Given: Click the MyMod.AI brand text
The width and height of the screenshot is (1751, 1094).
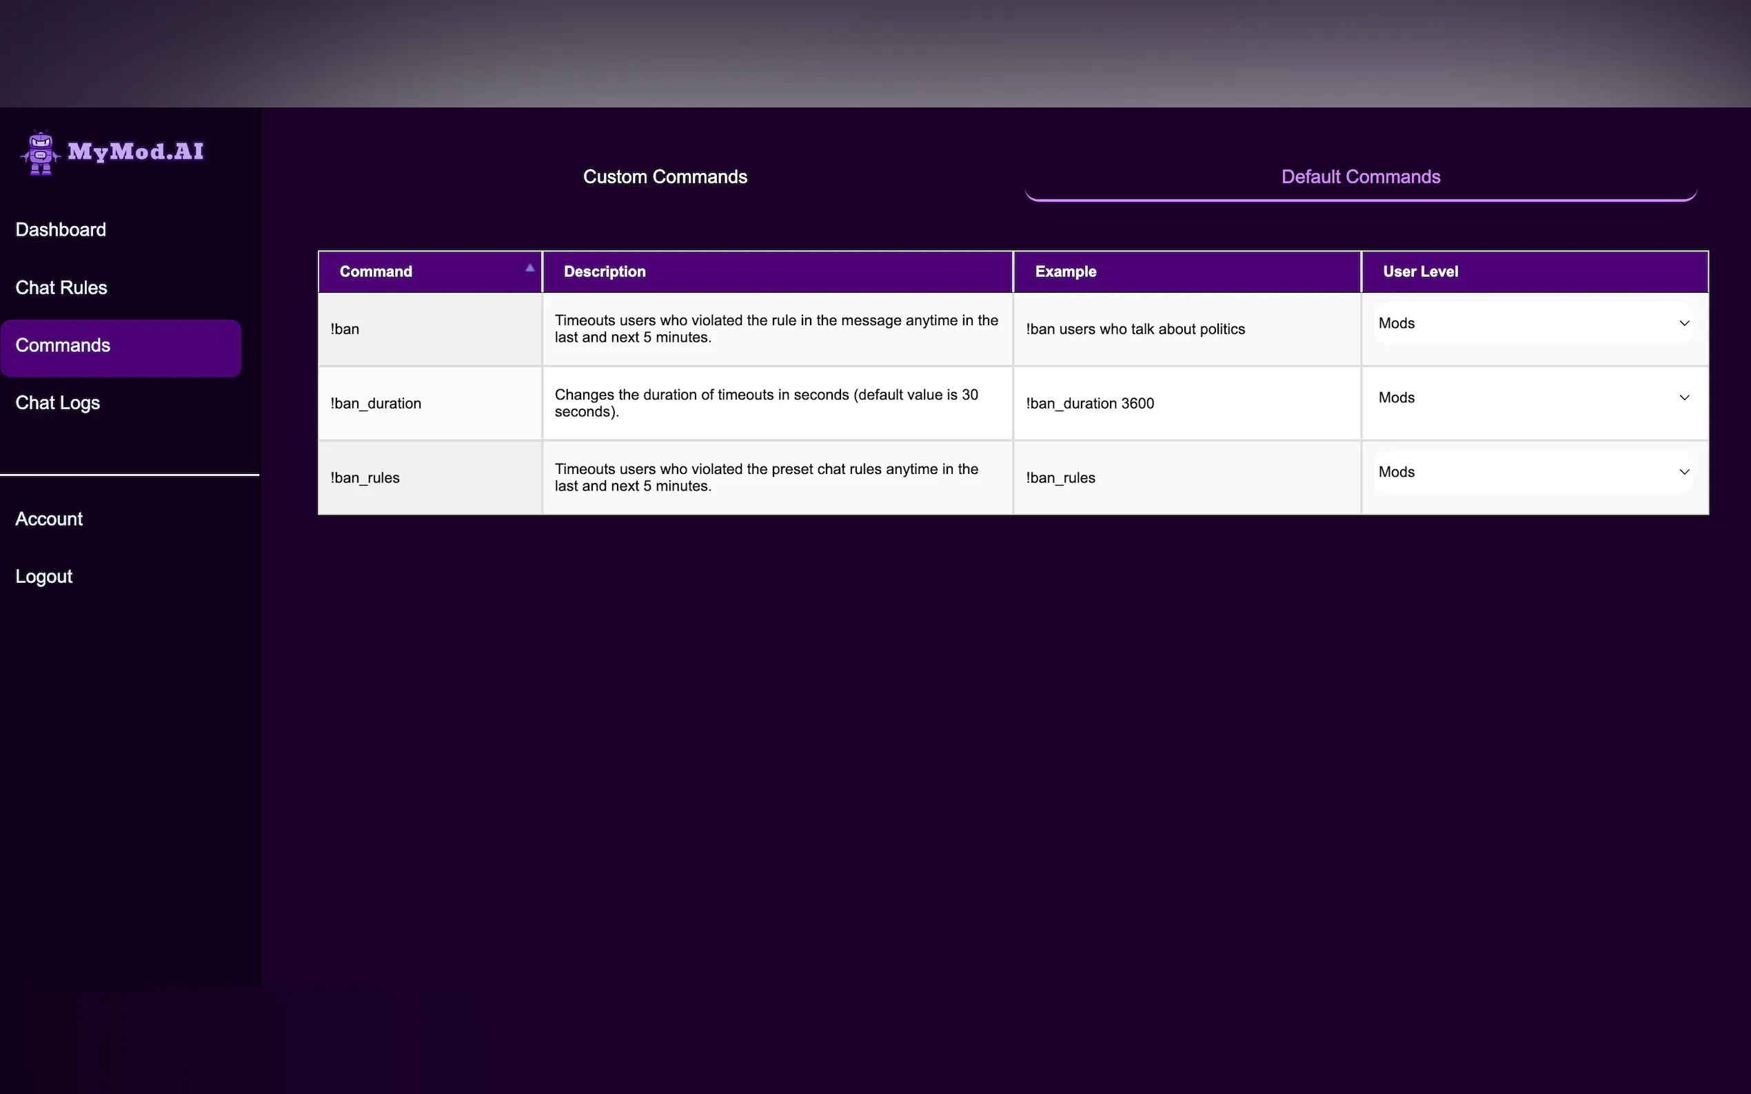Looking at the screenshot, I should point(136,152).
